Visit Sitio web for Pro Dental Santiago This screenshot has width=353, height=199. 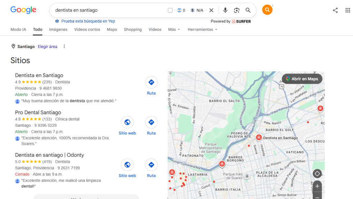coord(127,126)
